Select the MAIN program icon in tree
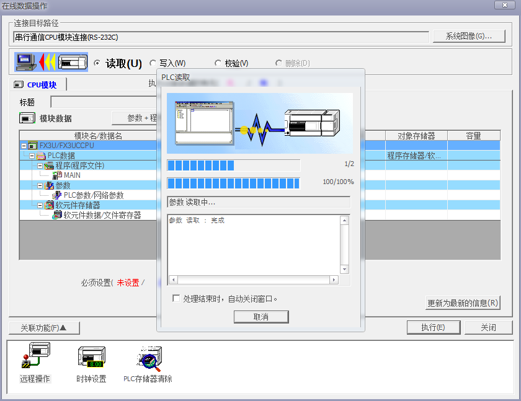 pos(57,175)
